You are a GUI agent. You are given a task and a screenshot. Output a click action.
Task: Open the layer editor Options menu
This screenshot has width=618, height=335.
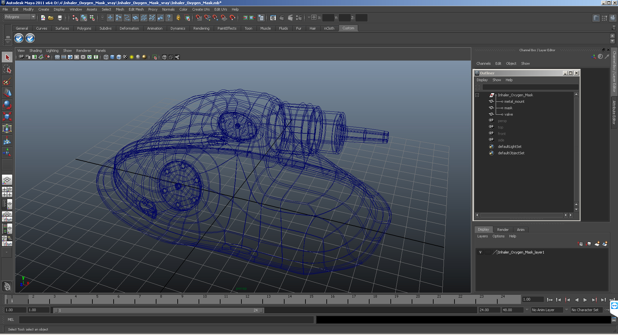pos(498,236)
